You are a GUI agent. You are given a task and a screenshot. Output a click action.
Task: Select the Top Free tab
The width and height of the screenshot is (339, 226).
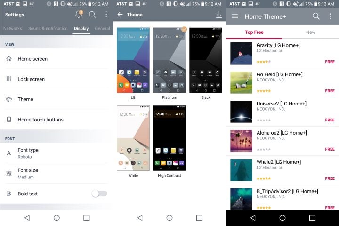[254, 32]
